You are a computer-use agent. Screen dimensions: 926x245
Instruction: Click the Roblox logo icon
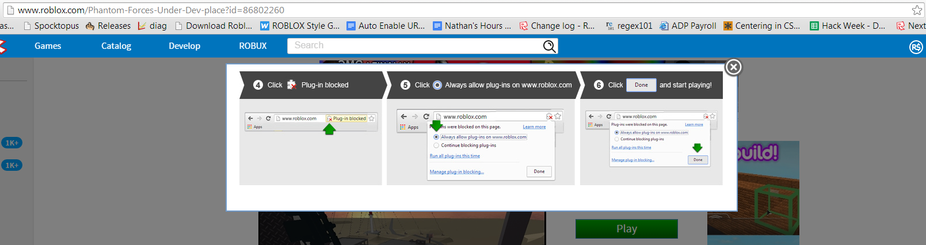(2, 46)
